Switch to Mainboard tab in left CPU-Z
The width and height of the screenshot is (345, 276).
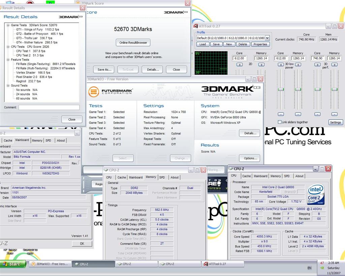22,140
